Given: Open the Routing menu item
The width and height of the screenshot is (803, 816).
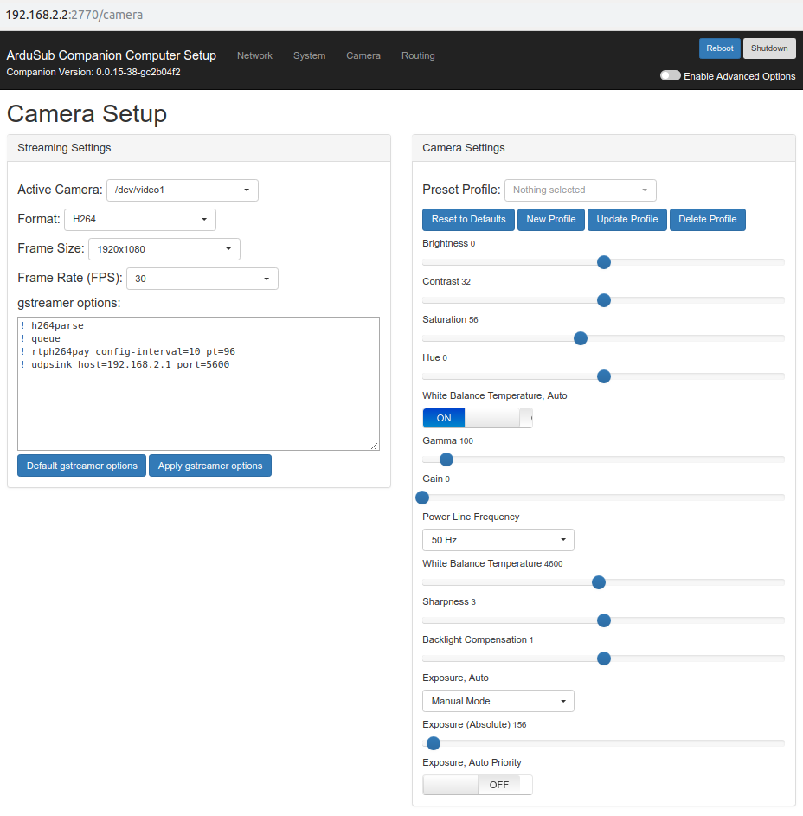Looking at the screenshot, I should (418, 55).
